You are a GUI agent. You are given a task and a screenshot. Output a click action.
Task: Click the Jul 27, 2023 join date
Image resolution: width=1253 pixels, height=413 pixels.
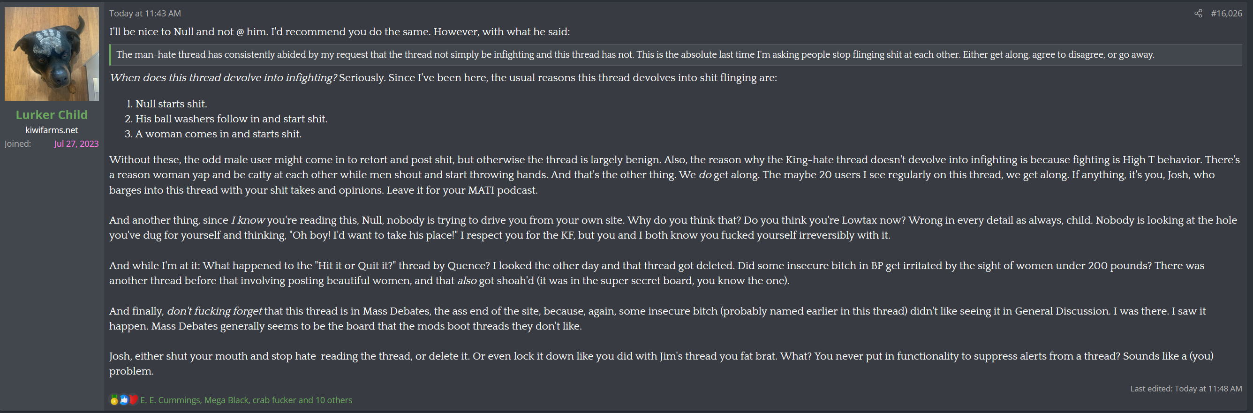tap(76, 143)
